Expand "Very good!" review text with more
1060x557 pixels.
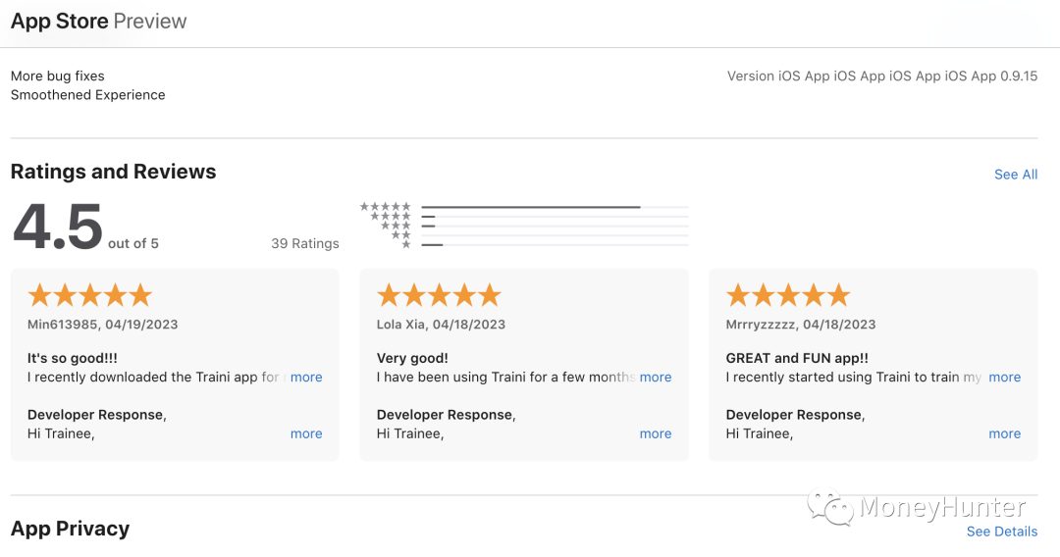(x=655, y=377)
